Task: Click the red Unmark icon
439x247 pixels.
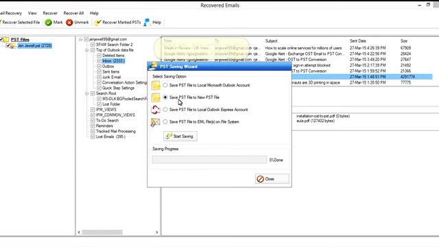Action: tap(69, 23)
